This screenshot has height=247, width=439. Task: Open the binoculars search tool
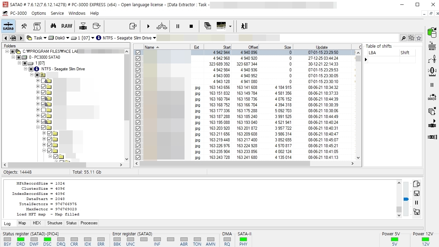pyautogui.click(x=53, y=26)
